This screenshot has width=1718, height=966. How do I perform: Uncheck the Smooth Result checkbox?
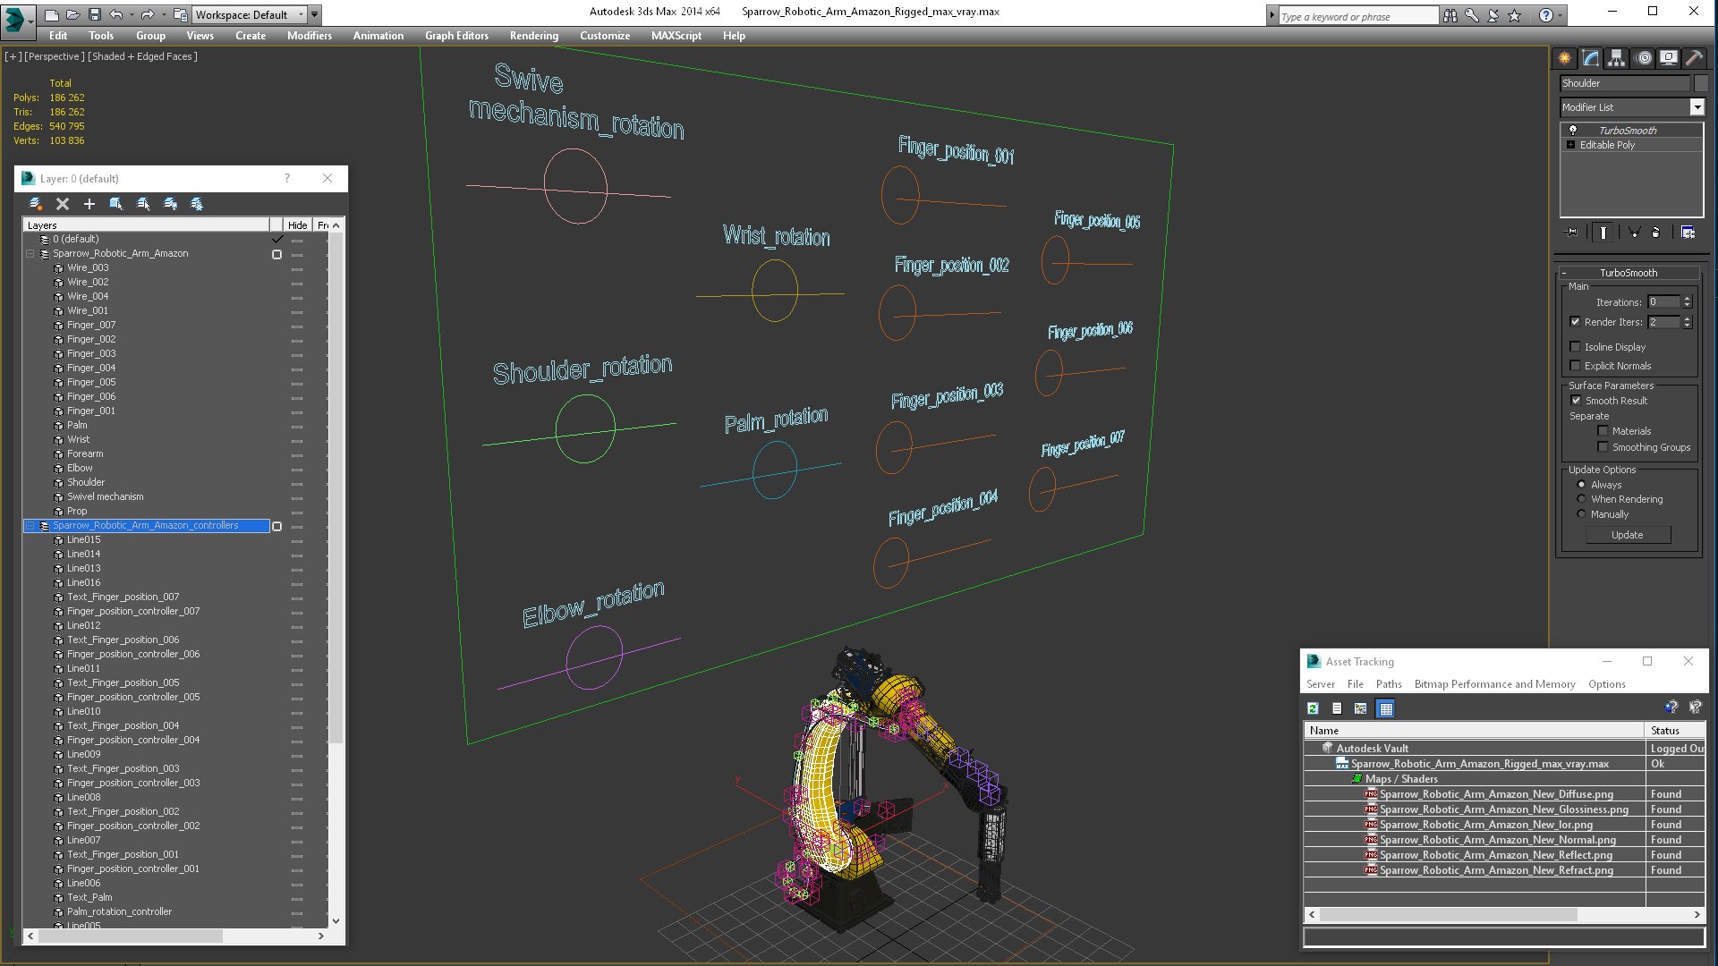click(x=1576, y=401)
